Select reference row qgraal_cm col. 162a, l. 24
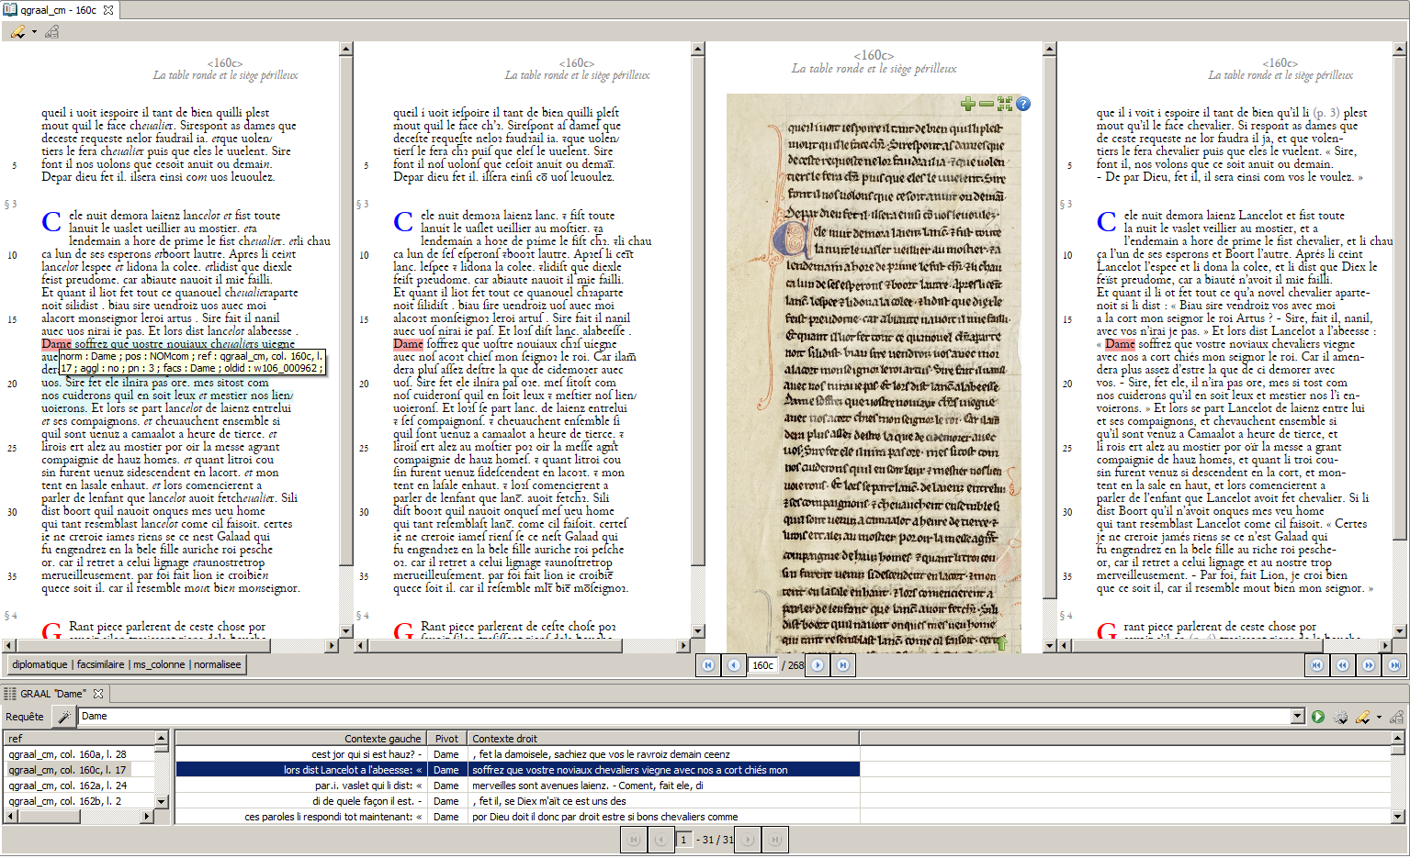 [68, 786]
